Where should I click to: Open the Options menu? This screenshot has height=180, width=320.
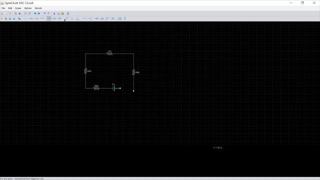coord(28,8)
